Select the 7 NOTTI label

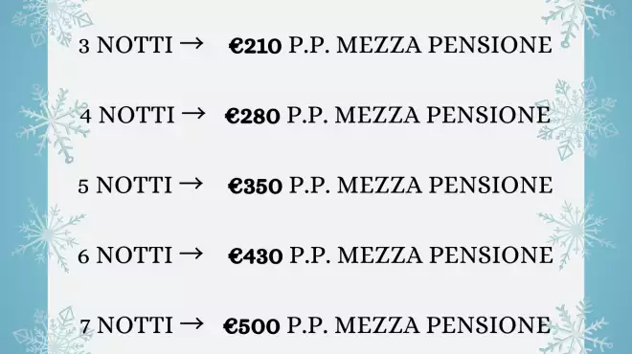126,325
